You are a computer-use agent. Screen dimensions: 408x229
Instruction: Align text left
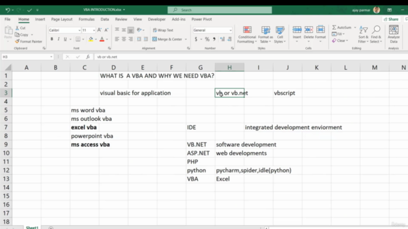tap(117, 39)
